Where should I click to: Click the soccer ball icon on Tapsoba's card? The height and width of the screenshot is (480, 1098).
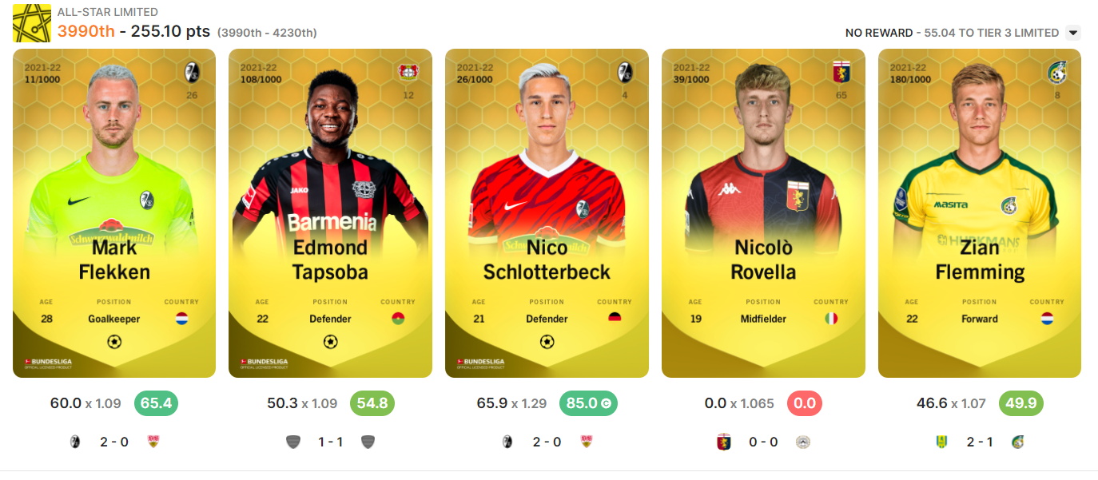[331, 342]
